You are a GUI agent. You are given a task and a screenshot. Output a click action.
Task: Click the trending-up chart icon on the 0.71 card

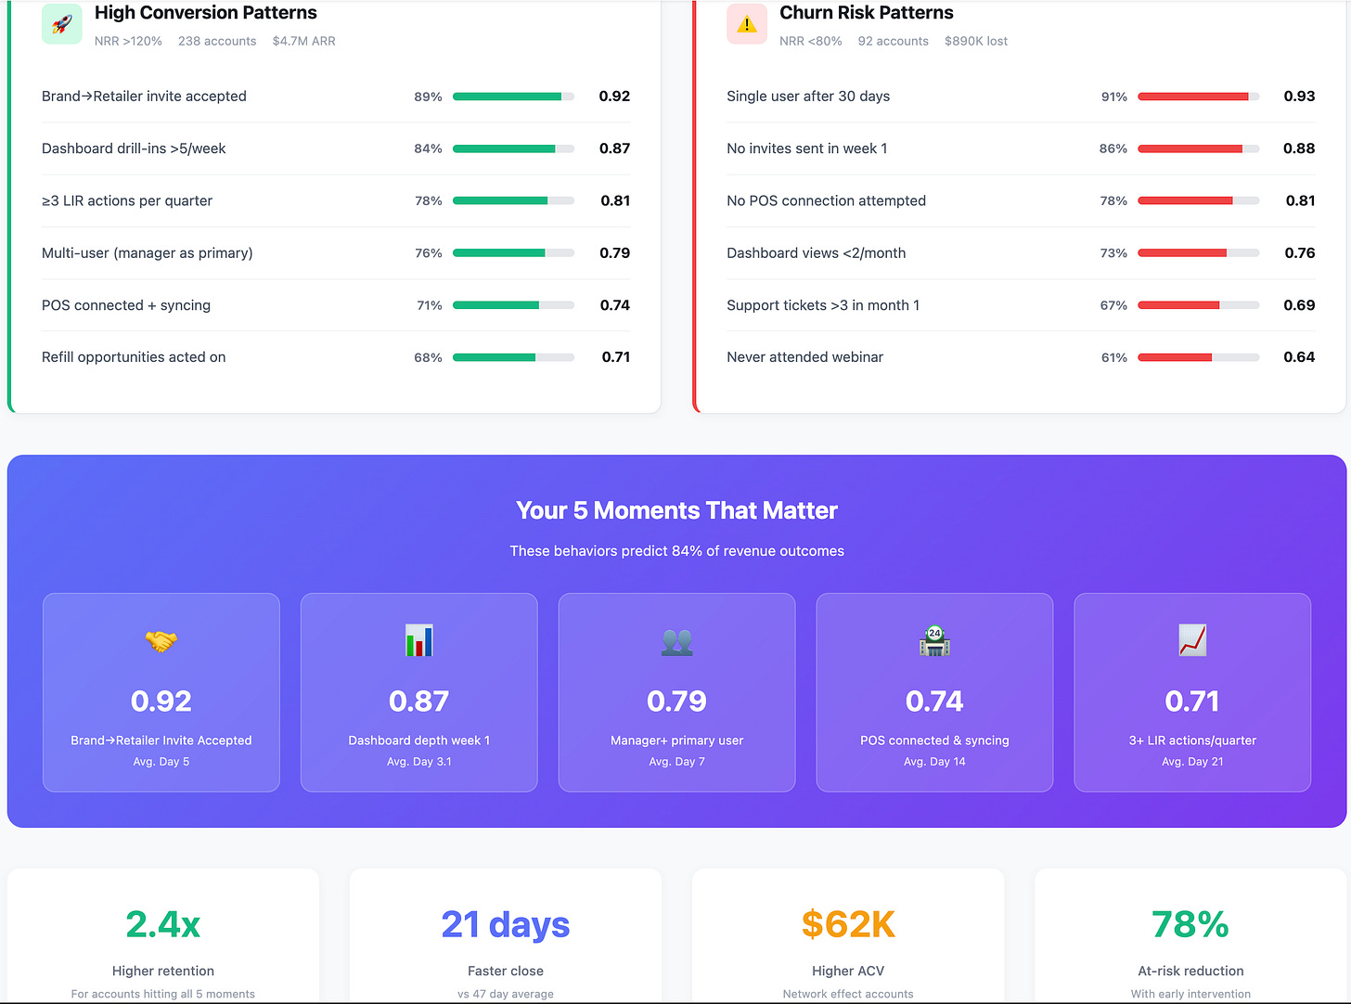tap(1192, 641)
